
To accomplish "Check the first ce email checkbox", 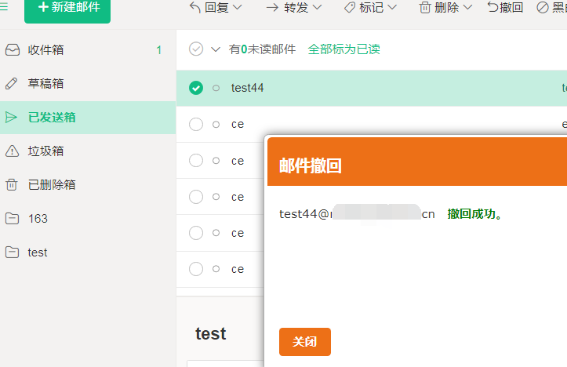I will [x=196, y=124].
